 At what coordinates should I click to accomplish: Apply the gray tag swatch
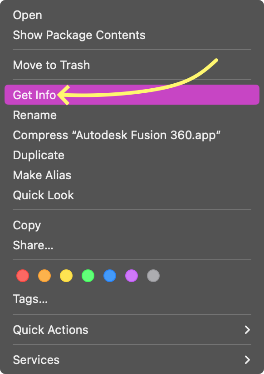coord(153,276)
